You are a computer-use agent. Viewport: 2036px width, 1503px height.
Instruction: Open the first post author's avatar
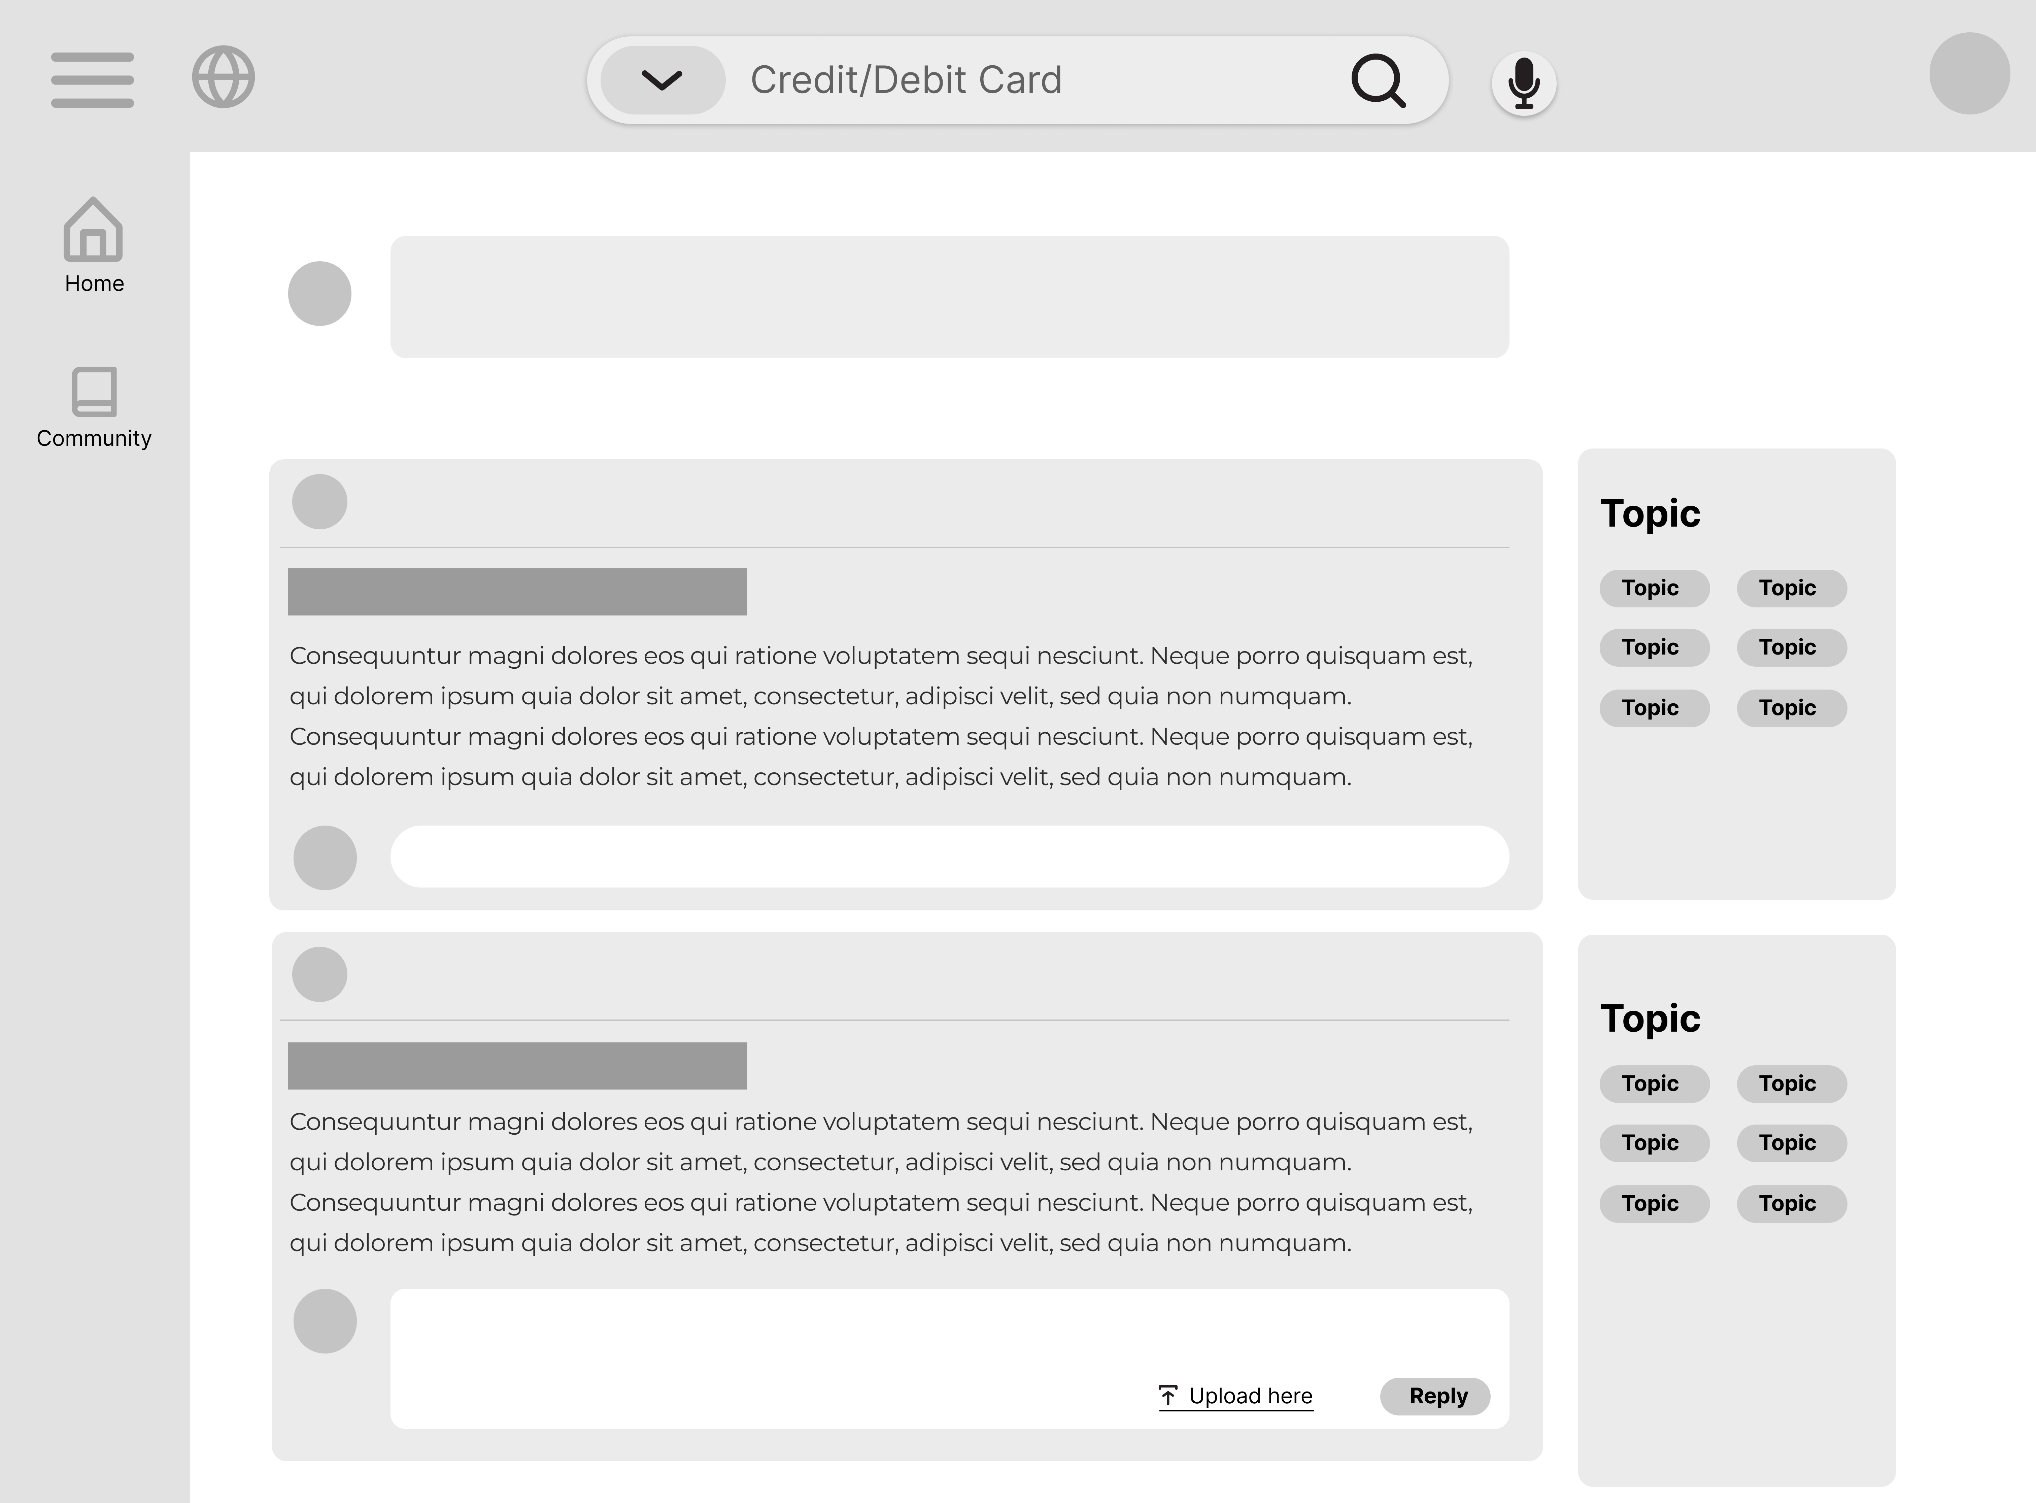pos(319,501)
